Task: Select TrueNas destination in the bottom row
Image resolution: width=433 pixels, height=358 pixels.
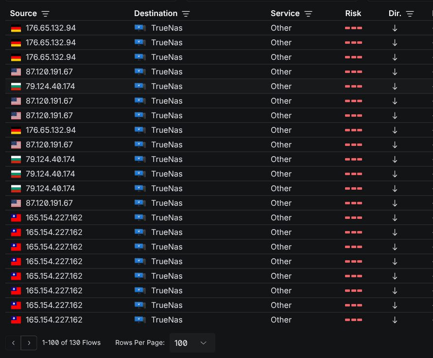Action: 167,320
